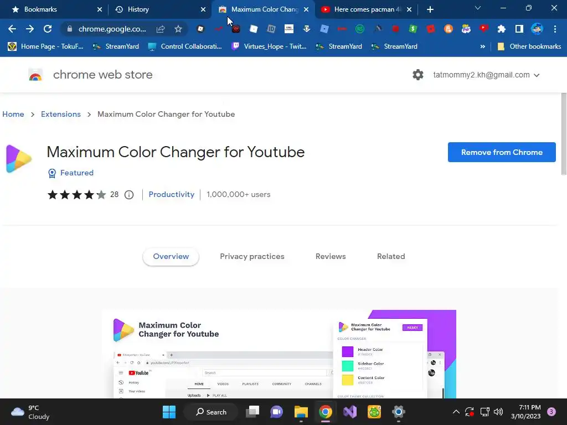The height and width of the screenshot is (425, 567).
Task: Click the green dollar sign extension icon
Action: pos(413,29)
